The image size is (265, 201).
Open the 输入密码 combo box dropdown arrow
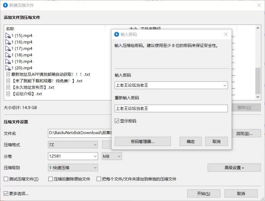[x=225, y=85]
